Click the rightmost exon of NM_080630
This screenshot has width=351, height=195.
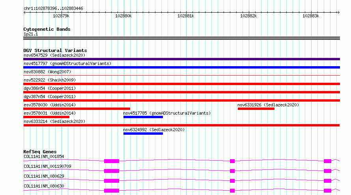click(x=327, y=191)
